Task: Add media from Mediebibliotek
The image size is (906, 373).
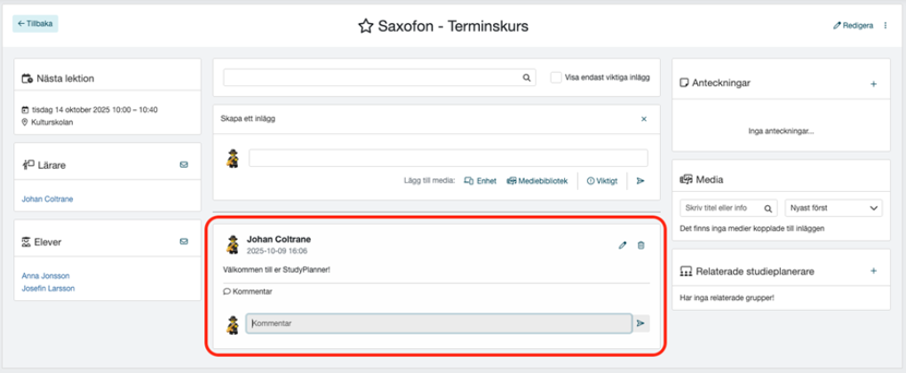Action: [x=537, y=180]
